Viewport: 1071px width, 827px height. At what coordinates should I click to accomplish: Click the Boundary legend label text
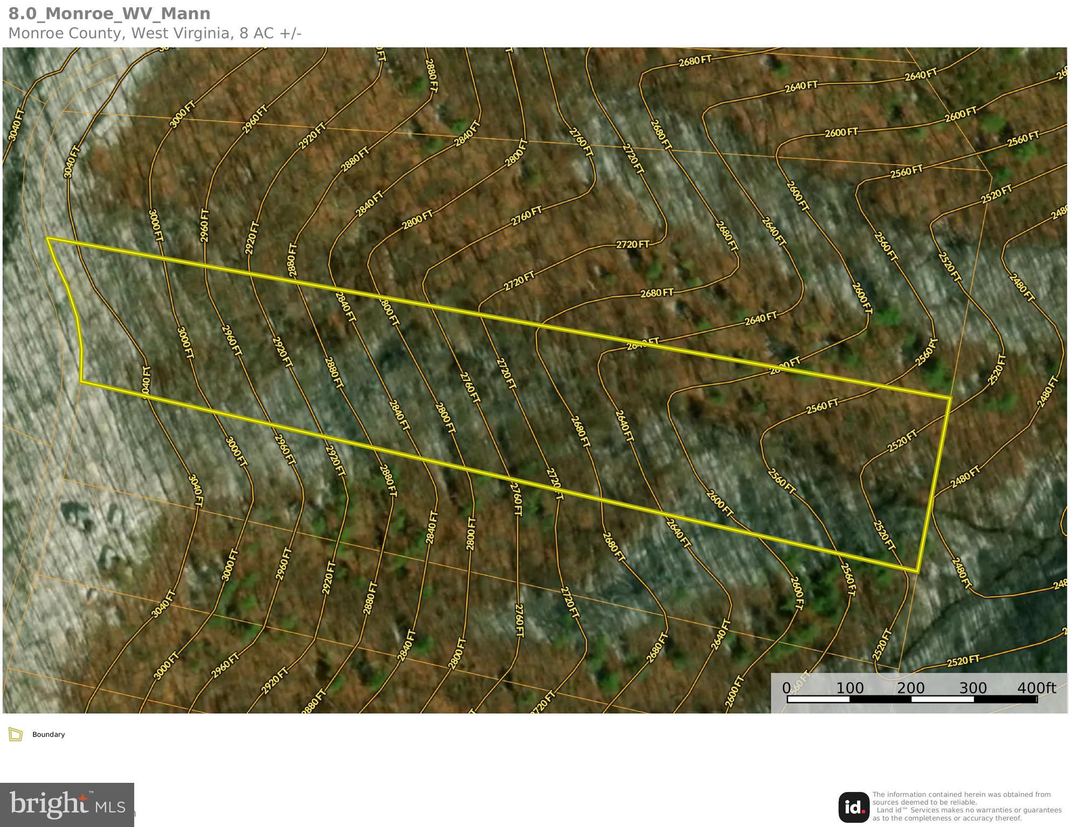pyautogui.click(x=49, y=734)
